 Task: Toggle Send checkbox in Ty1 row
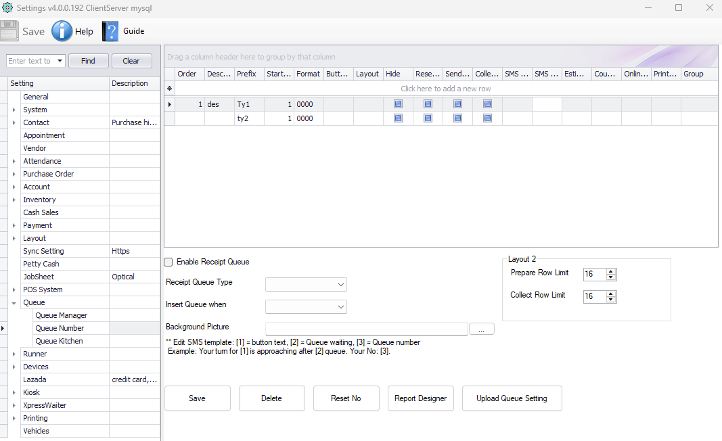(x=457, y=104)
